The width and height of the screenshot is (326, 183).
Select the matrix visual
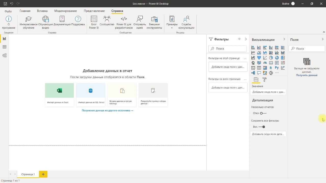coord(265,68)
